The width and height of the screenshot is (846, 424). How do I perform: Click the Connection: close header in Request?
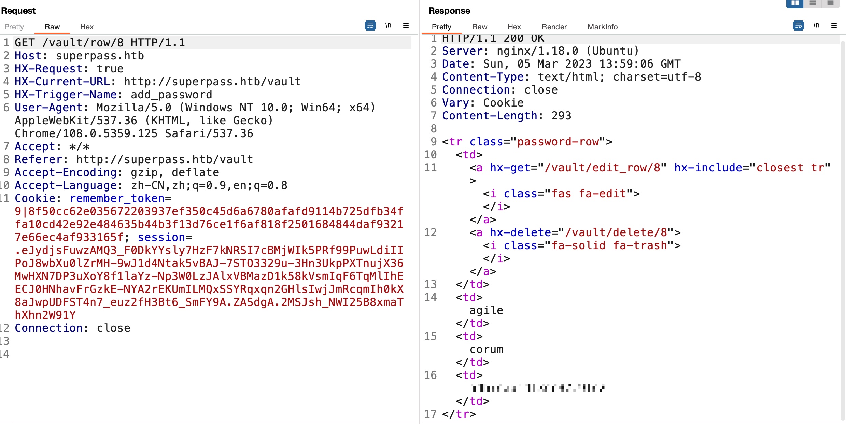72,328
